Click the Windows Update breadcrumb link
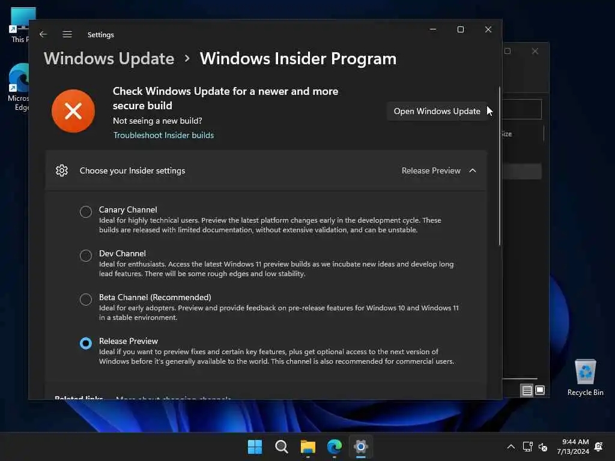The width and height of the screenshot is (615, 461). click(109, 59)
